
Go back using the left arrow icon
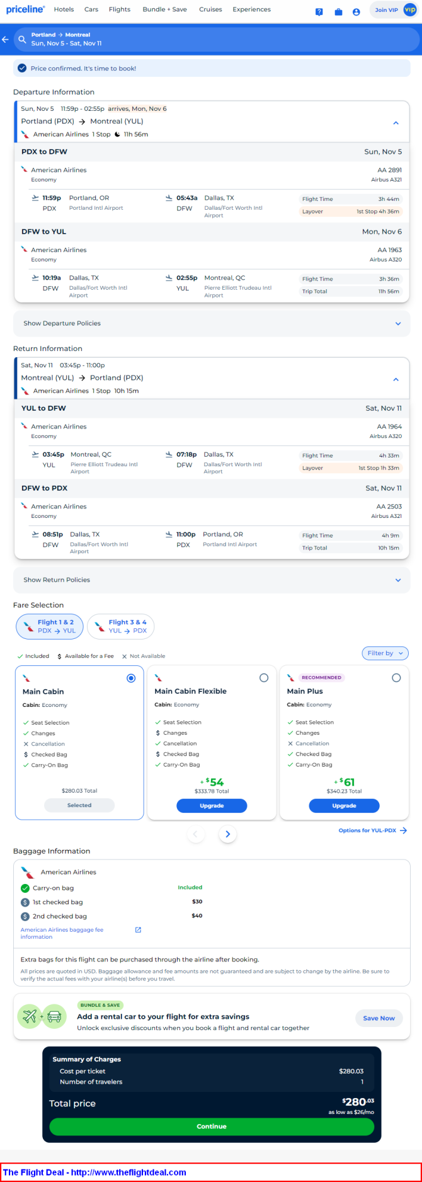tap(5, 39)
